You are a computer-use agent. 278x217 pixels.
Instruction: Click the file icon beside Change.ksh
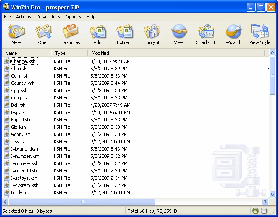[7, 61]
